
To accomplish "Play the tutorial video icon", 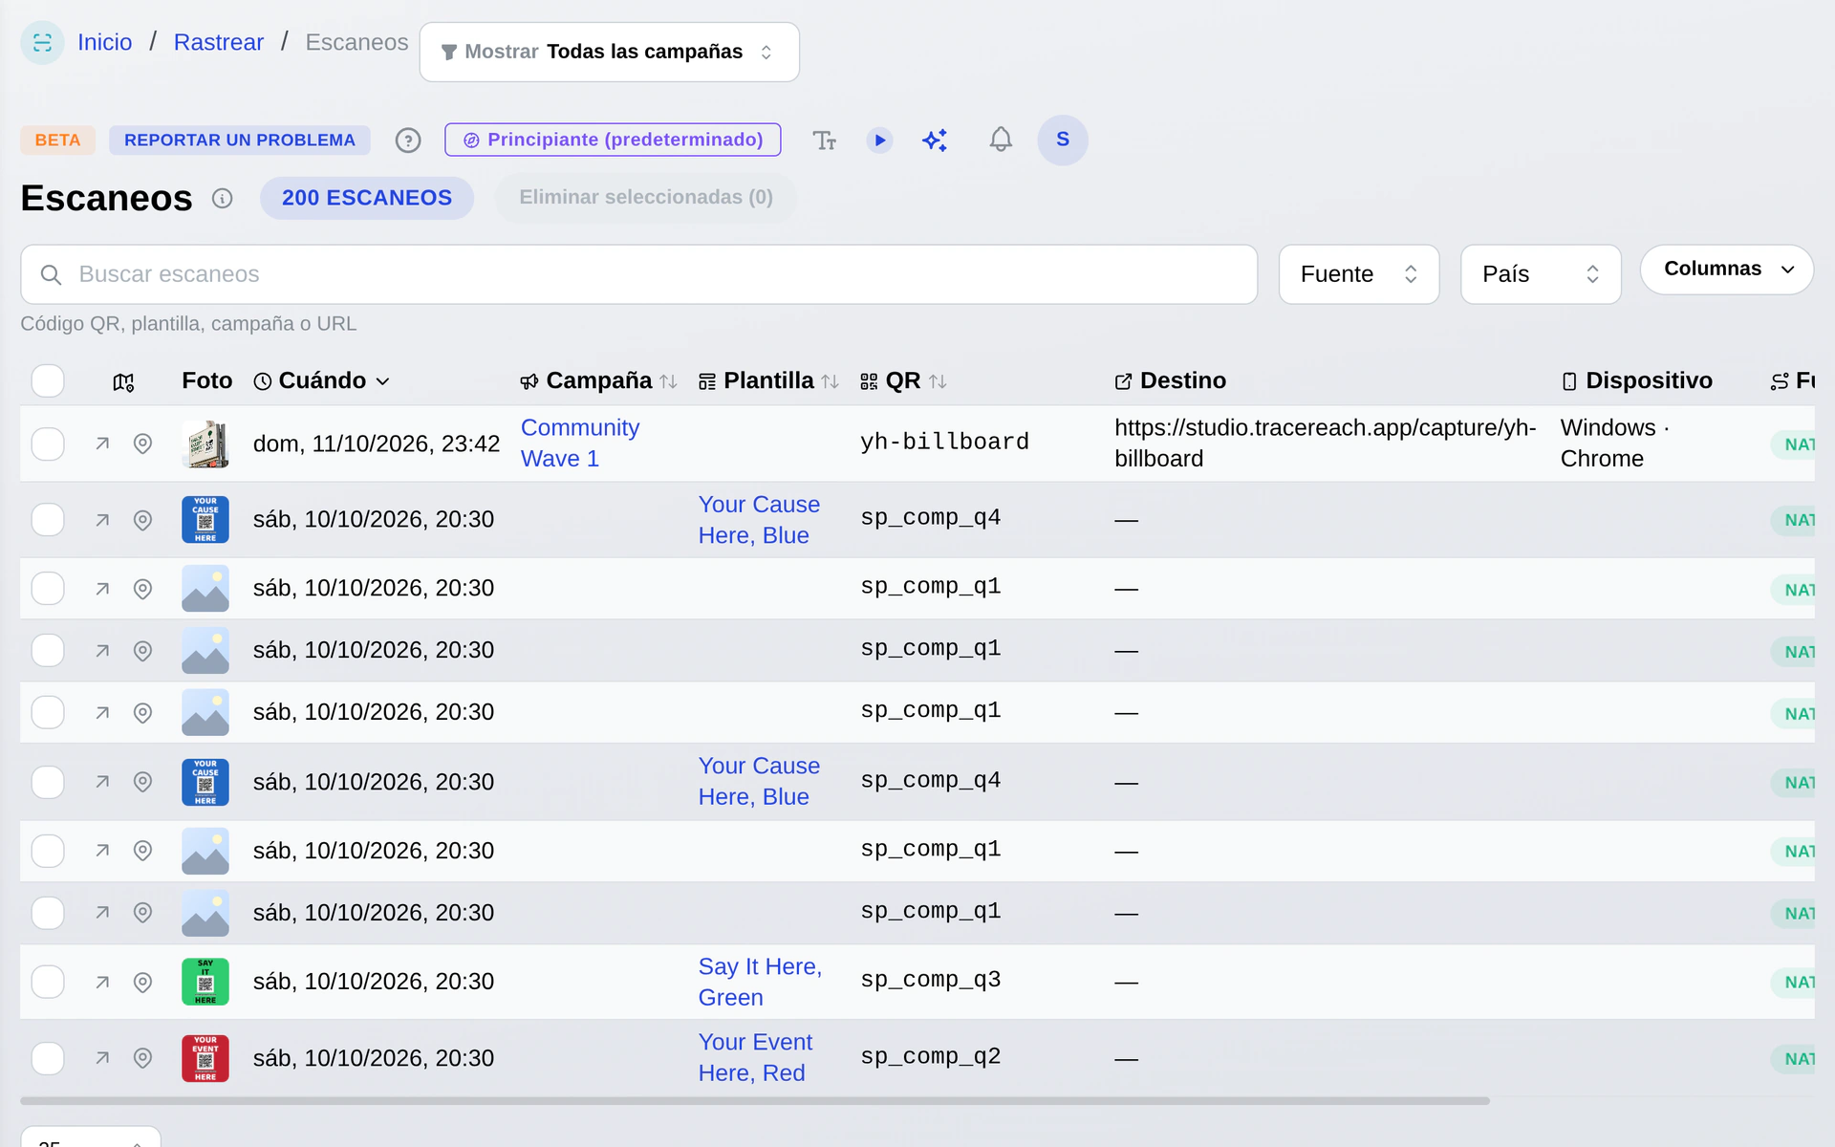I will tap(879, 141).
